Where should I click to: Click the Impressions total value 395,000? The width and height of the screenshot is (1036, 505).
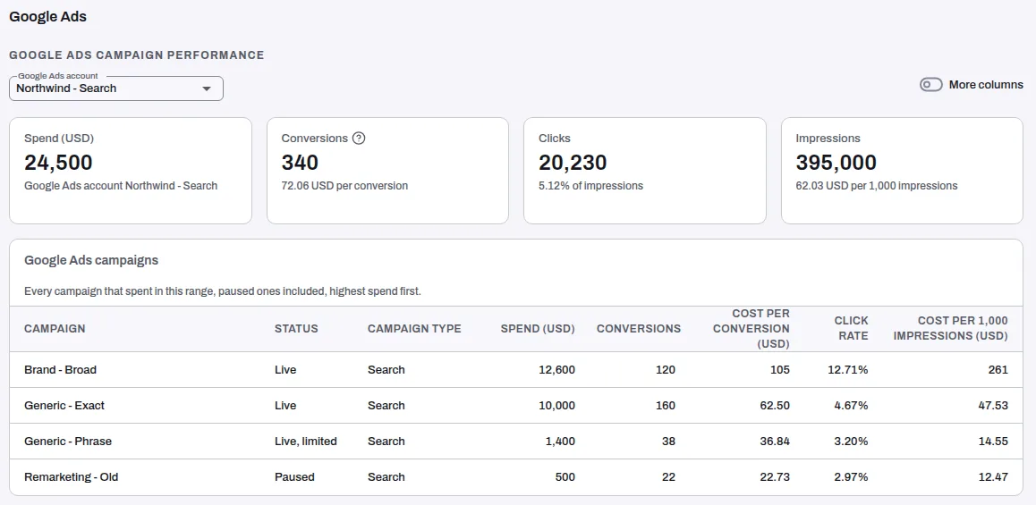click(836, 163)
